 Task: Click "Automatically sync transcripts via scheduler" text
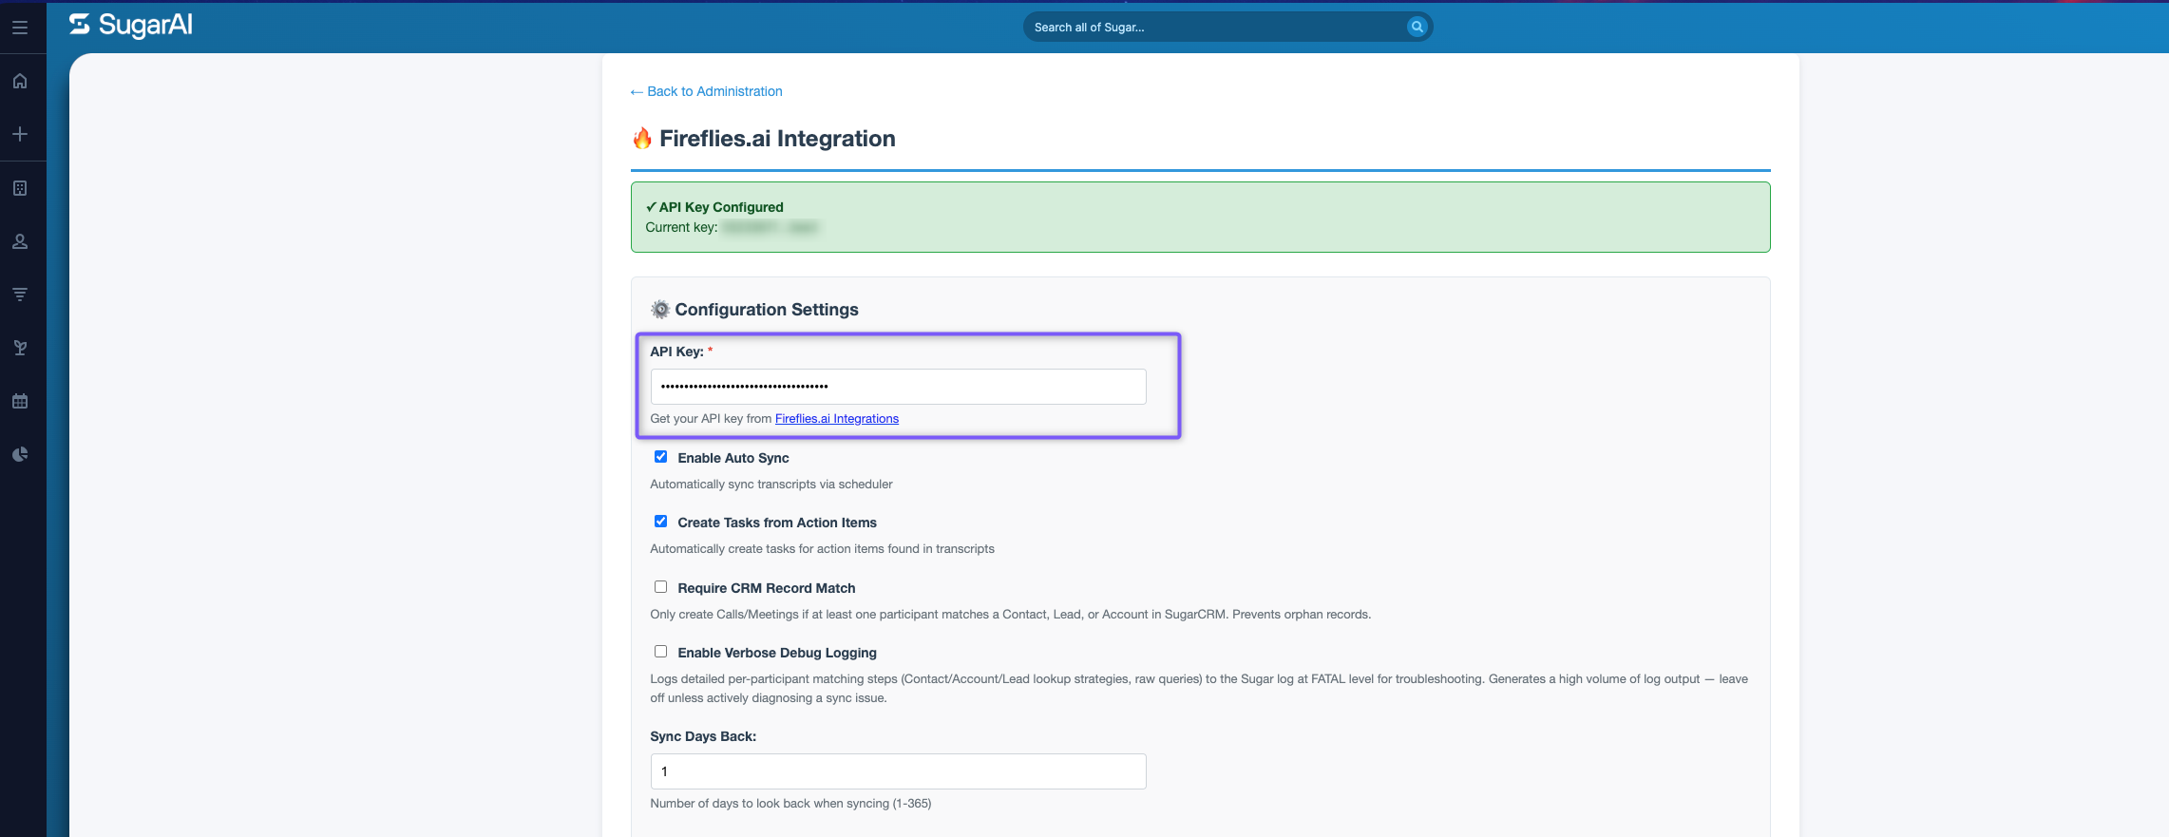pos(771,485)
